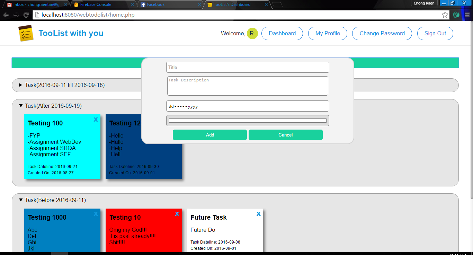Viewport: 473px width, 255px height.
Task: Click text 'Created On: 2016-08-27'
Action: [x=51, y=173]
